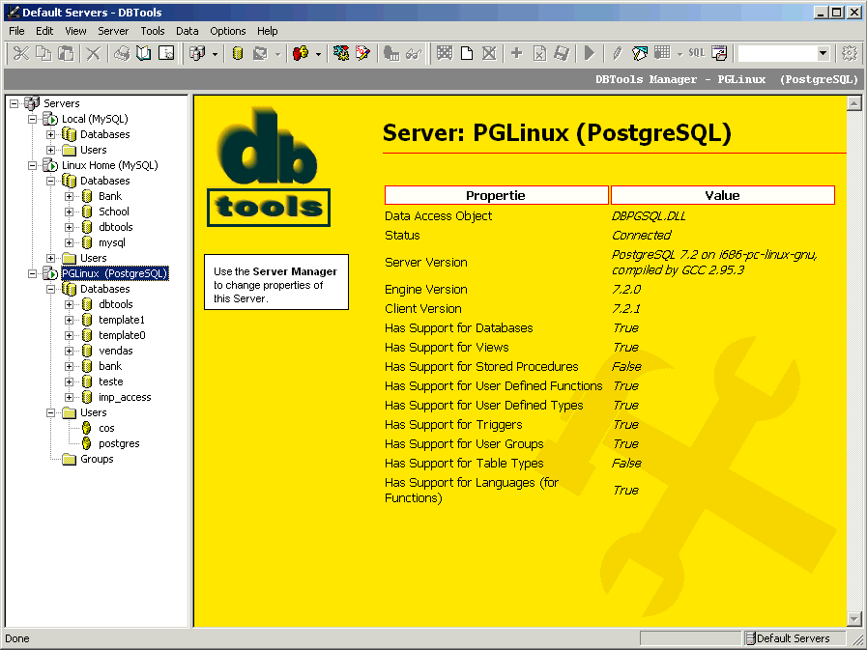This screenshot has width=867, height=650.
Task: Open the empty combo box in toolbar
Action: [x=784, y=53]
